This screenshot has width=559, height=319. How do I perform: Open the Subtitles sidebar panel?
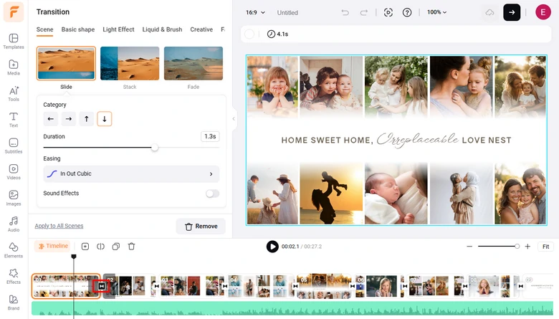tap(14, 146)
